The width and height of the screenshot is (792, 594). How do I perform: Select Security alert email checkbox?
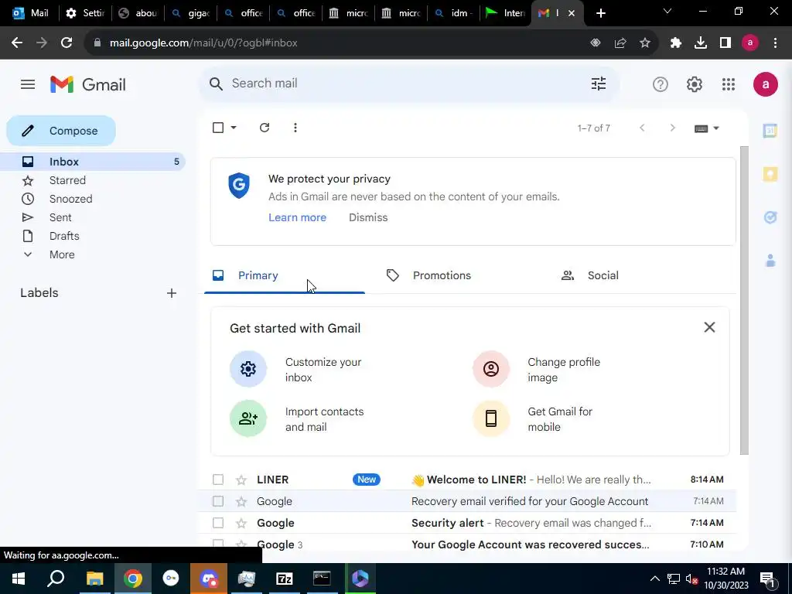(x=217, y=523)
